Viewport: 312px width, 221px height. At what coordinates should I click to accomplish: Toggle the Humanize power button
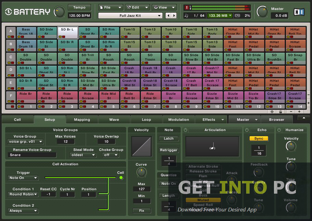(x=279, y=130)
